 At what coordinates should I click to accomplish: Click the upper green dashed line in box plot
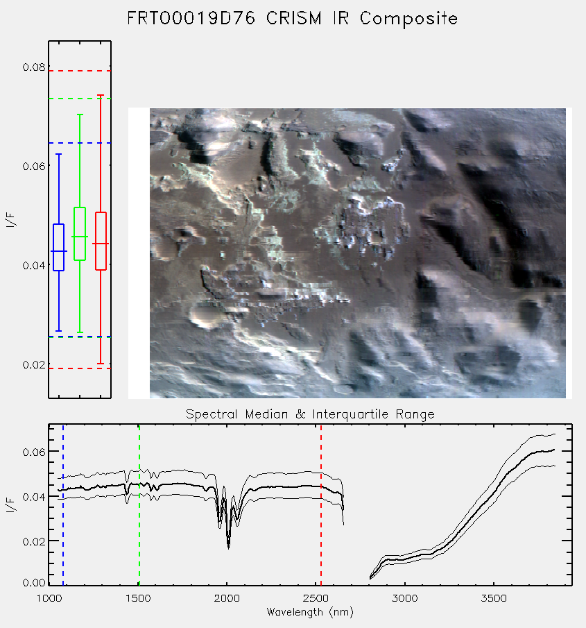tap(80, 99)
